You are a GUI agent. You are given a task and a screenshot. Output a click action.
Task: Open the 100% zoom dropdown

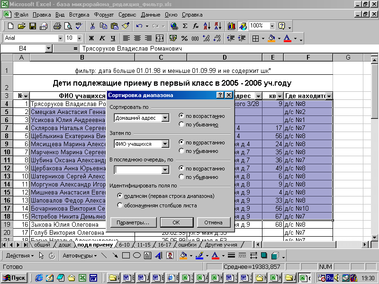click(272, 26)
